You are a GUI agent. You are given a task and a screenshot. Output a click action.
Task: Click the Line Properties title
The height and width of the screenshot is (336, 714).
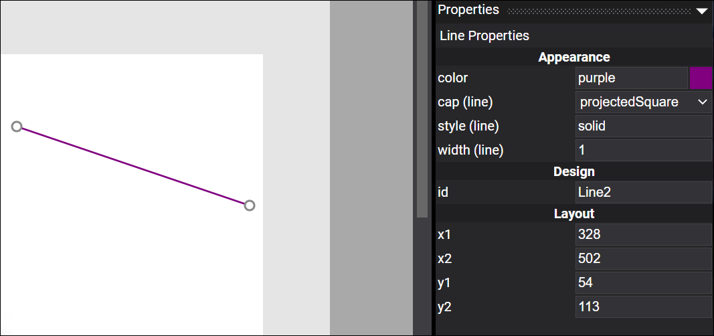(x=484, y=35)
